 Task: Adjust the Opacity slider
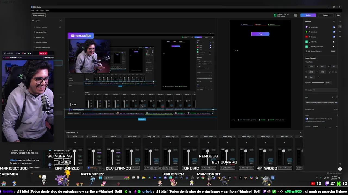[318, 83]
